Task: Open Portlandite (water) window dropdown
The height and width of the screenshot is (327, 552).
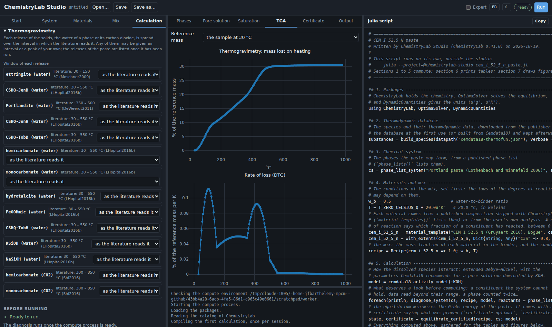Action: click(x=129, y=106)
